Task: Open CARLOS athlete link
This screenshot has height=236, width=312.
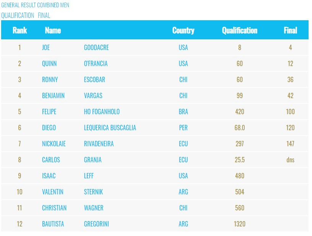Action: tap(51, 160)
